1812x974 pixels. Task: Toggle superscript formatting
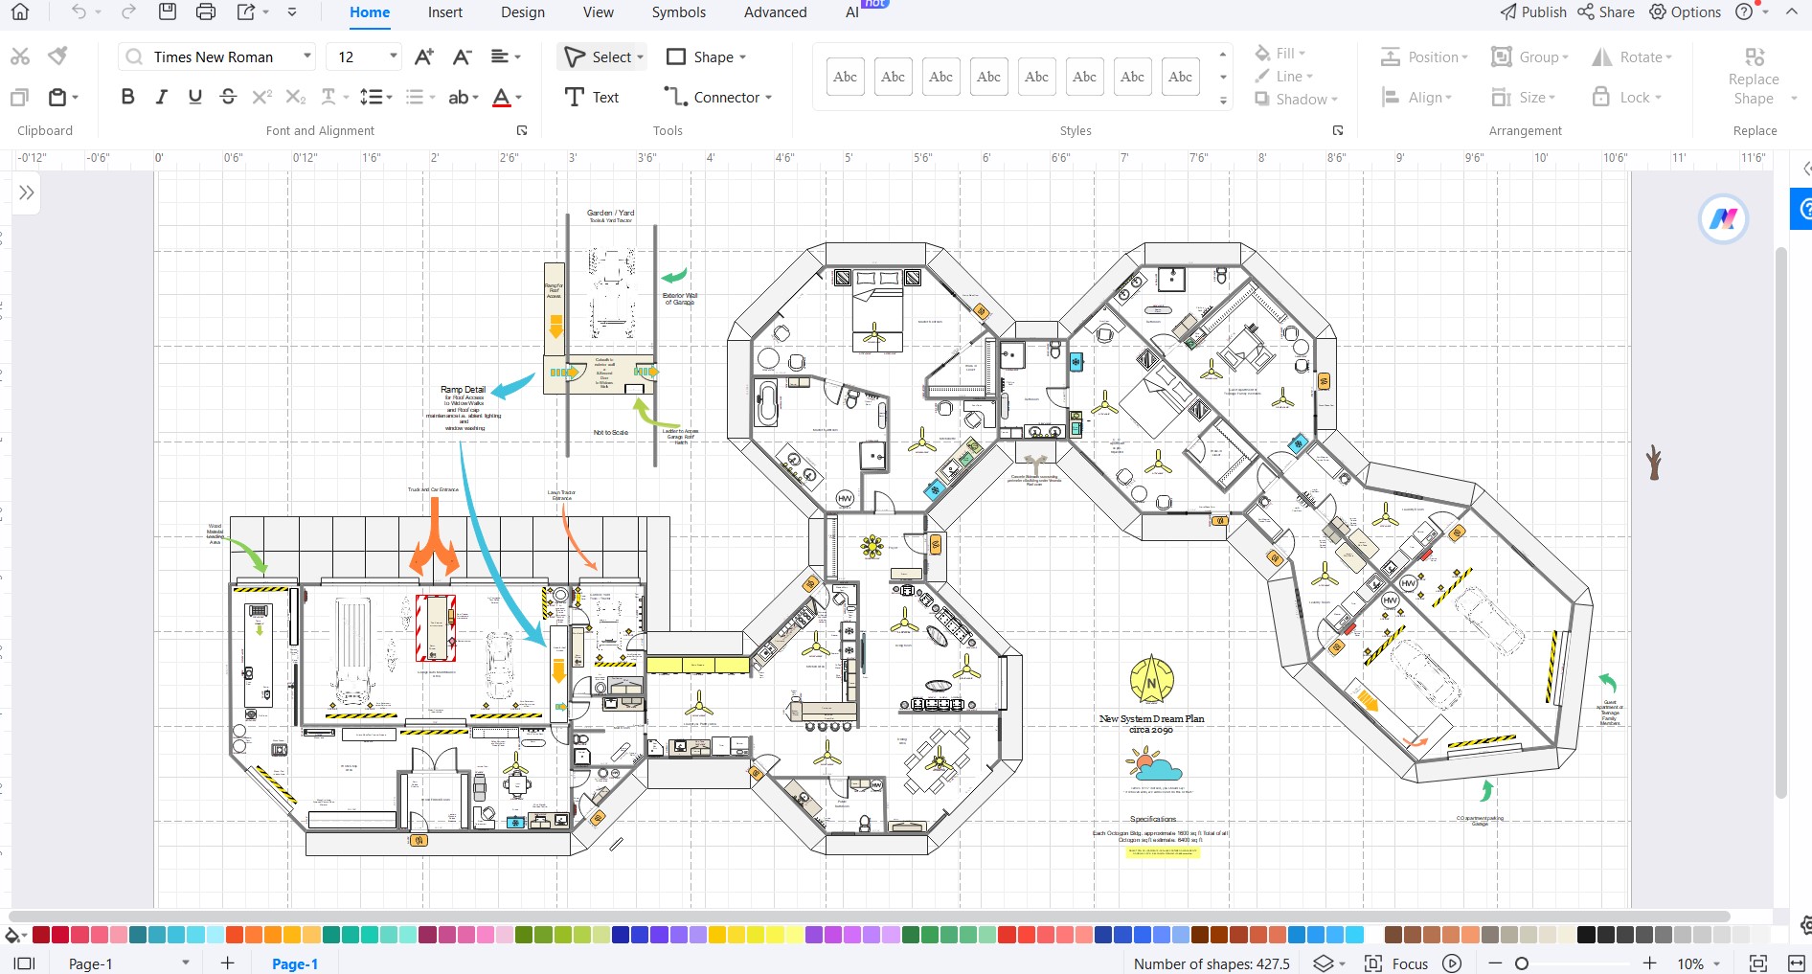pos(261,97)
